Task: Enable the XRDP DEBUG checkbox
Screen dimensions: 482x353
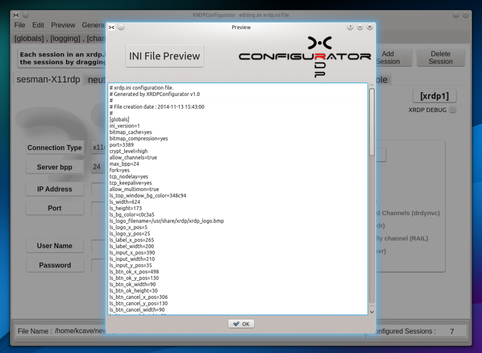Action: tap(452, 110)
